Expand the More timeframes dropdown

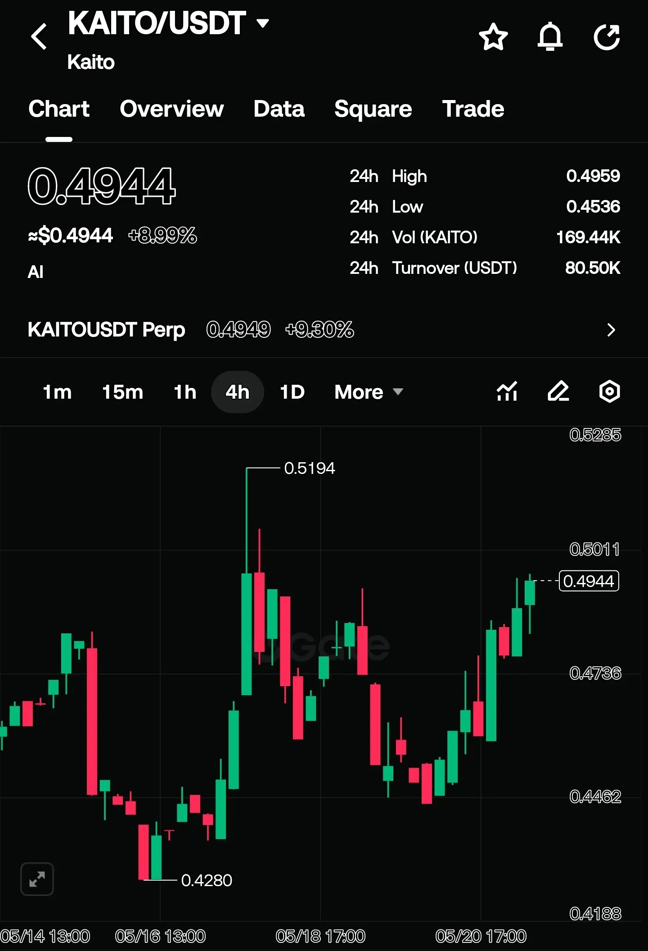click(x=369, y=392)
